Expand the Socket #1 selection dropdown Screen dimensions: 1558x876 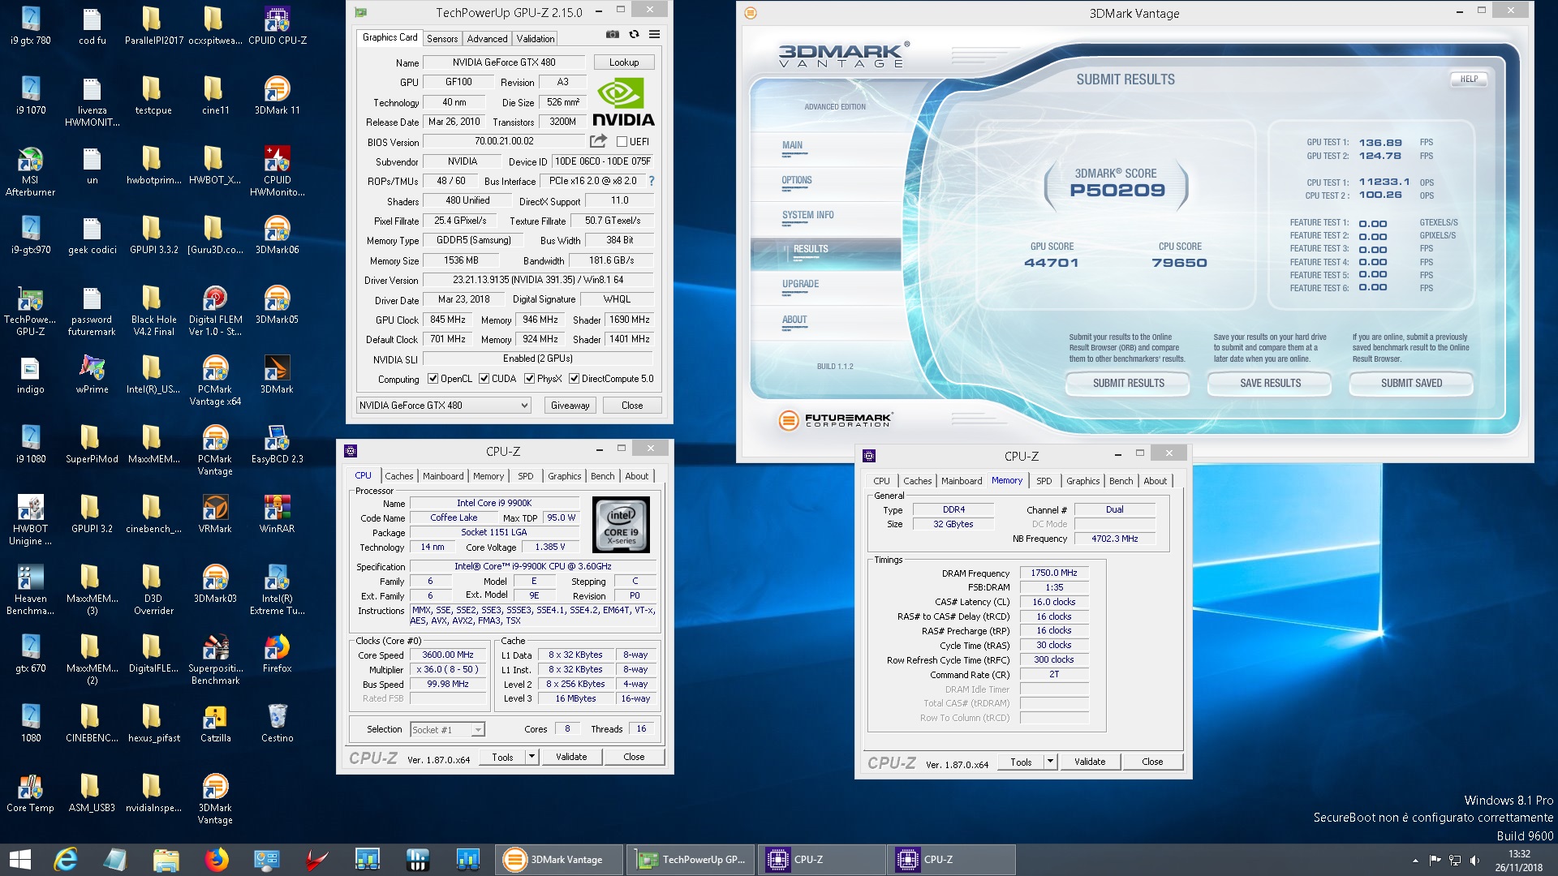pyautogui.click(x=478, y=729)
